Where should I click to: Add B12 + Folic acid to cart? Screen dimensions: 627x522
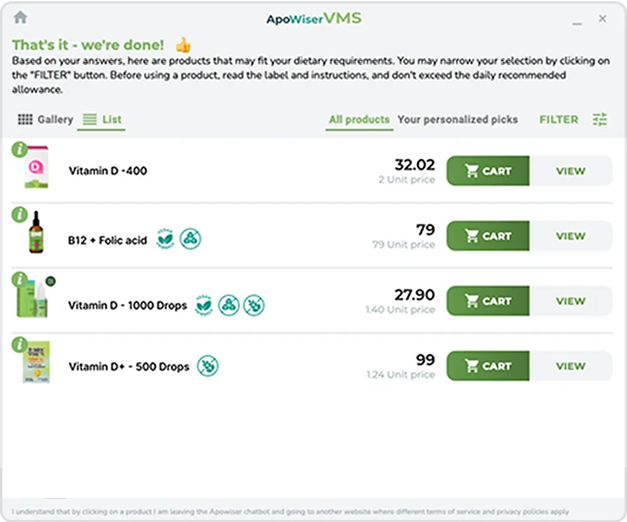pyautogui.click(x=488, y=236)
